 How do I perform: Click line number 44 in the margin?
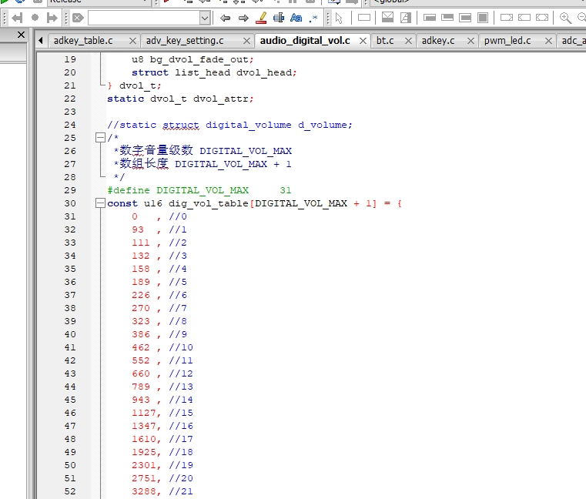[70, 387]
